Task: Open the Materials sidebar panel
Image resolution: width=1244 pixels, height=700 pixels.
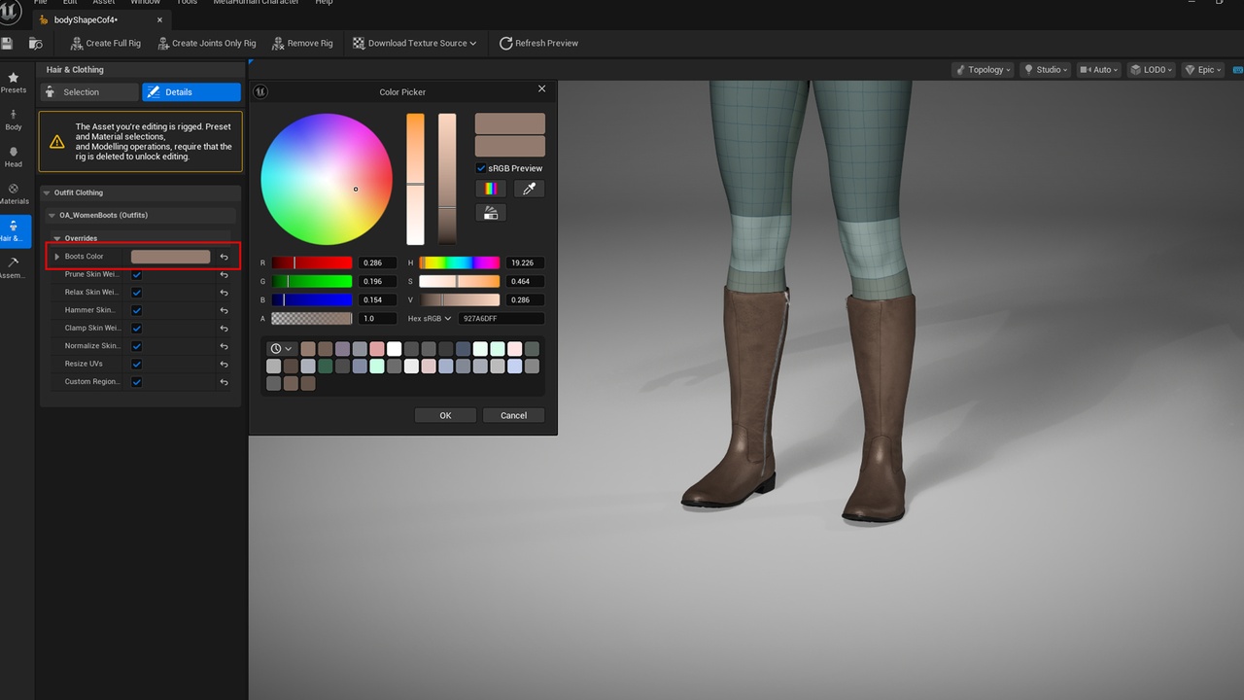Action: click(14, 193)
